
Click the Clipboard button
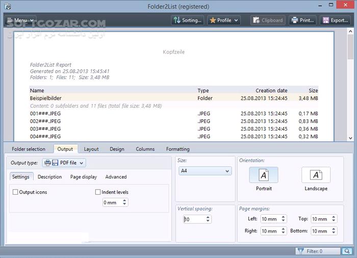268,20
